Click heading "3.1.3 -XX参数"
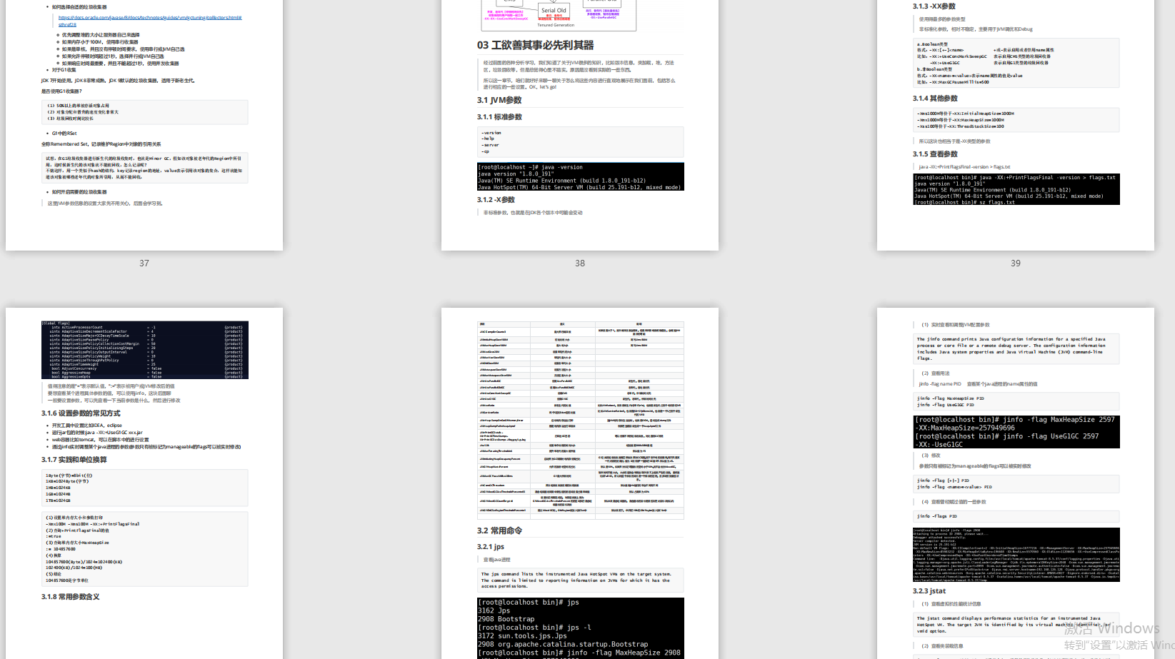The image size is (1175, 659). click(x=934, y=6)
